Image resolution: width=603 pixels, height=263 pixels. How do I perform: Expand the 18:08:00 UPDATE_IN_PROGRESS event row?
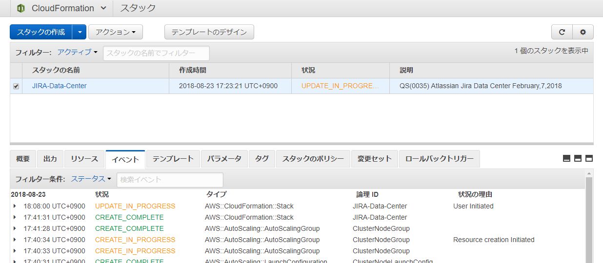pos(15,206)
